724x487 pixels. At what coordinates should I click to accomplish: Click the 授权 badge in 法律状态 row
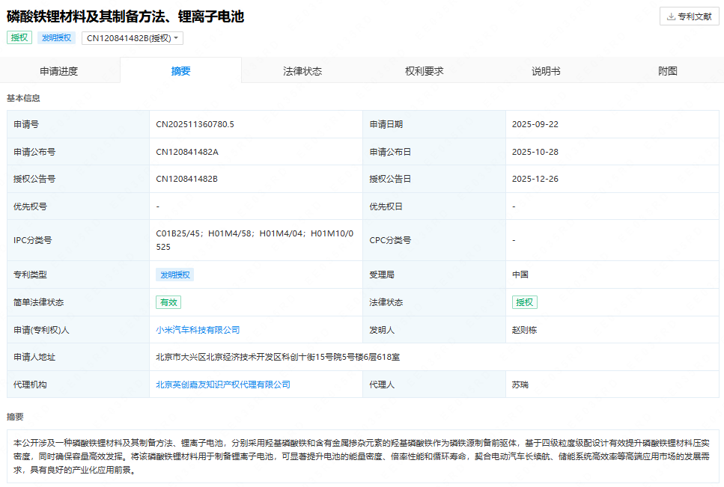(x=525, y=302)
